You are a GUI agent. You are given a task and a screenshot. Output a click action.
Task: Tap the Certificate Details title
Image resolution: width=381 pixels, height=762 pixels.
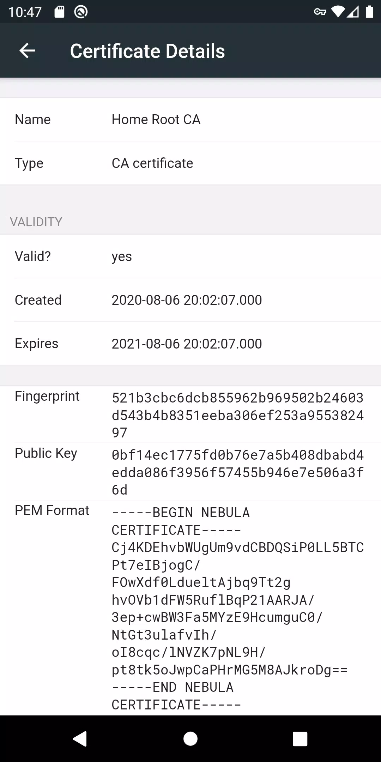pos(147,51)
